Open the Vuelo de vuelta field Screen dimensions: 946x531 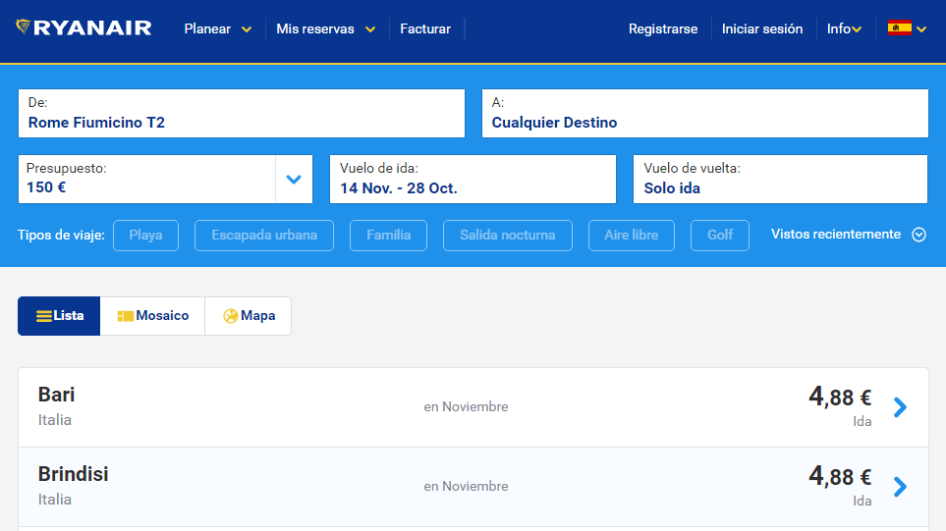pyautogui.click(x=780, y=179)
